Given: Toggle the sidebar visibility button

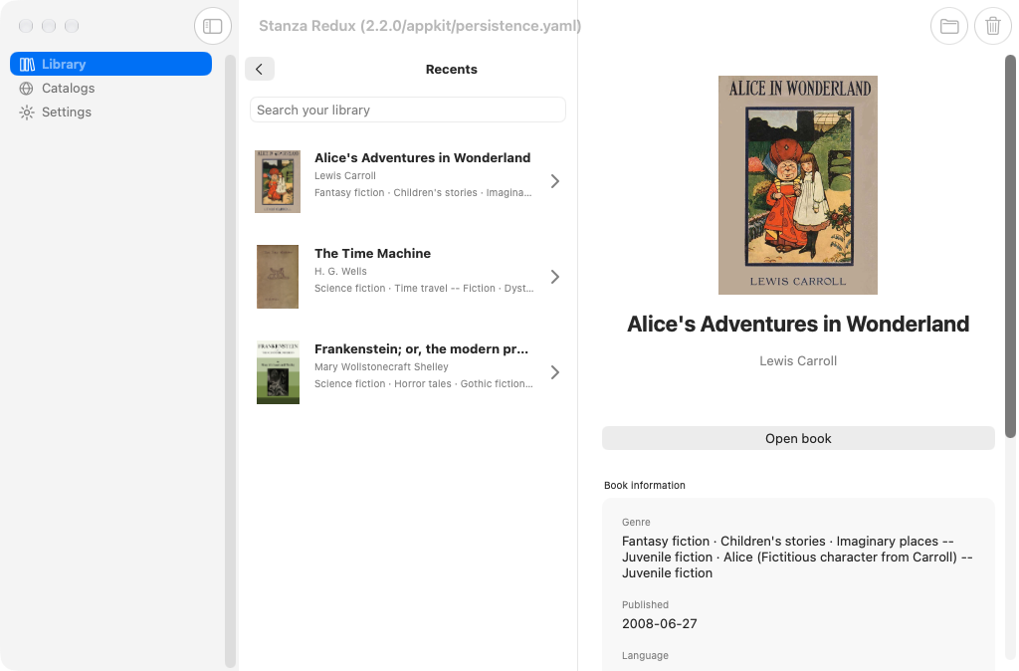Looking at the screenshot, I should [213, 26].
